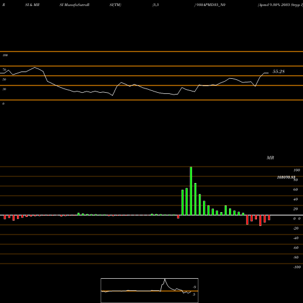Open the mini overview chart thumbnail
The image size is (303, 303).
coord(150,290)
